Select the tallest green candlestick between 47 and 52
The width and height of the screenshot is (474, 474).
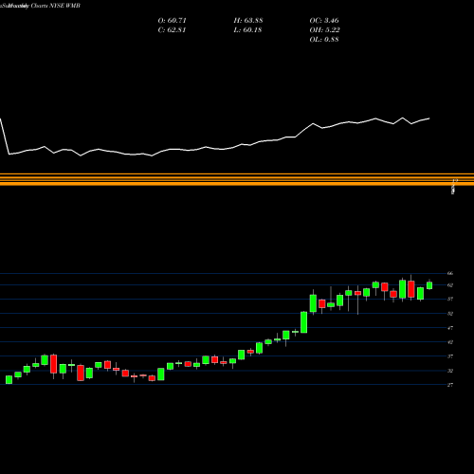tap(303, 322)
